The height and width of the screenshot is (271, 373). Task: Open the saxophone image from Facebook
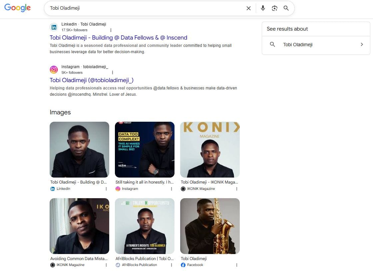coord(210,226)
